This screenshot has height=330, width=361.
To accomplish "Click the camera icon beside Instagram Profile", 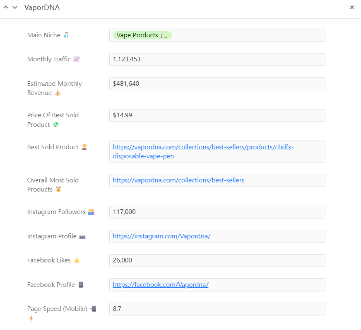I will pos(82,237).
